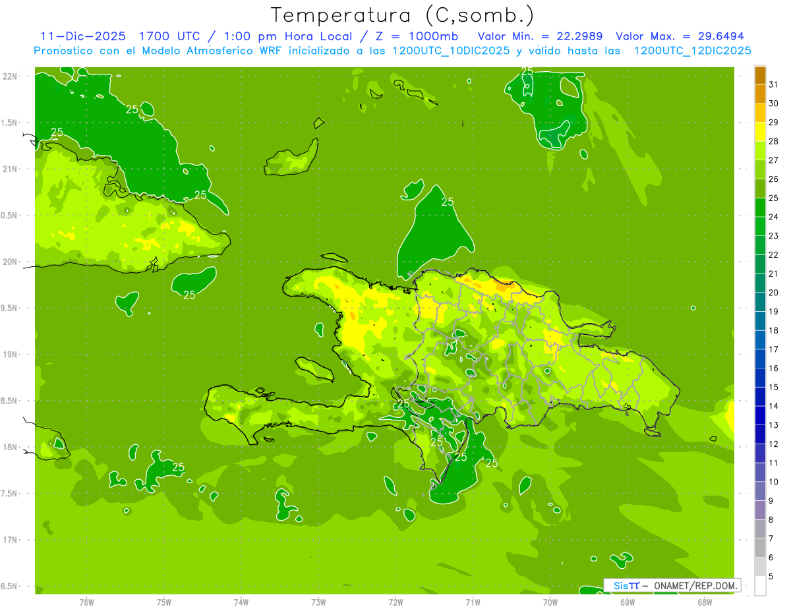
Task: Click the 75W longitude axis label
Action: pyautogui.click(x=163, y=602)
